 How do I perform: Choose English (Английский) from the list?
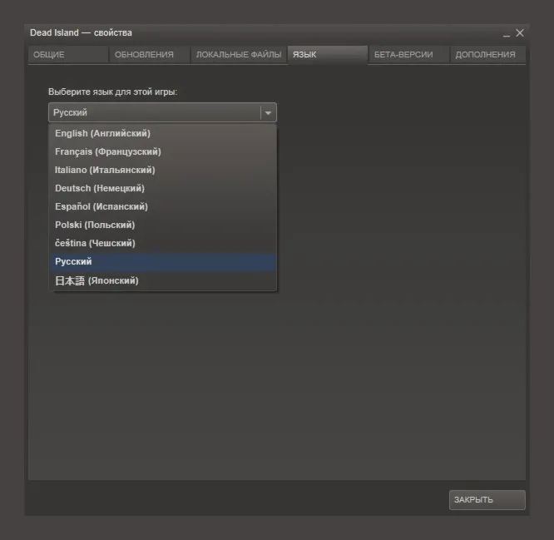pyautogui.click(x=162, y=134)
